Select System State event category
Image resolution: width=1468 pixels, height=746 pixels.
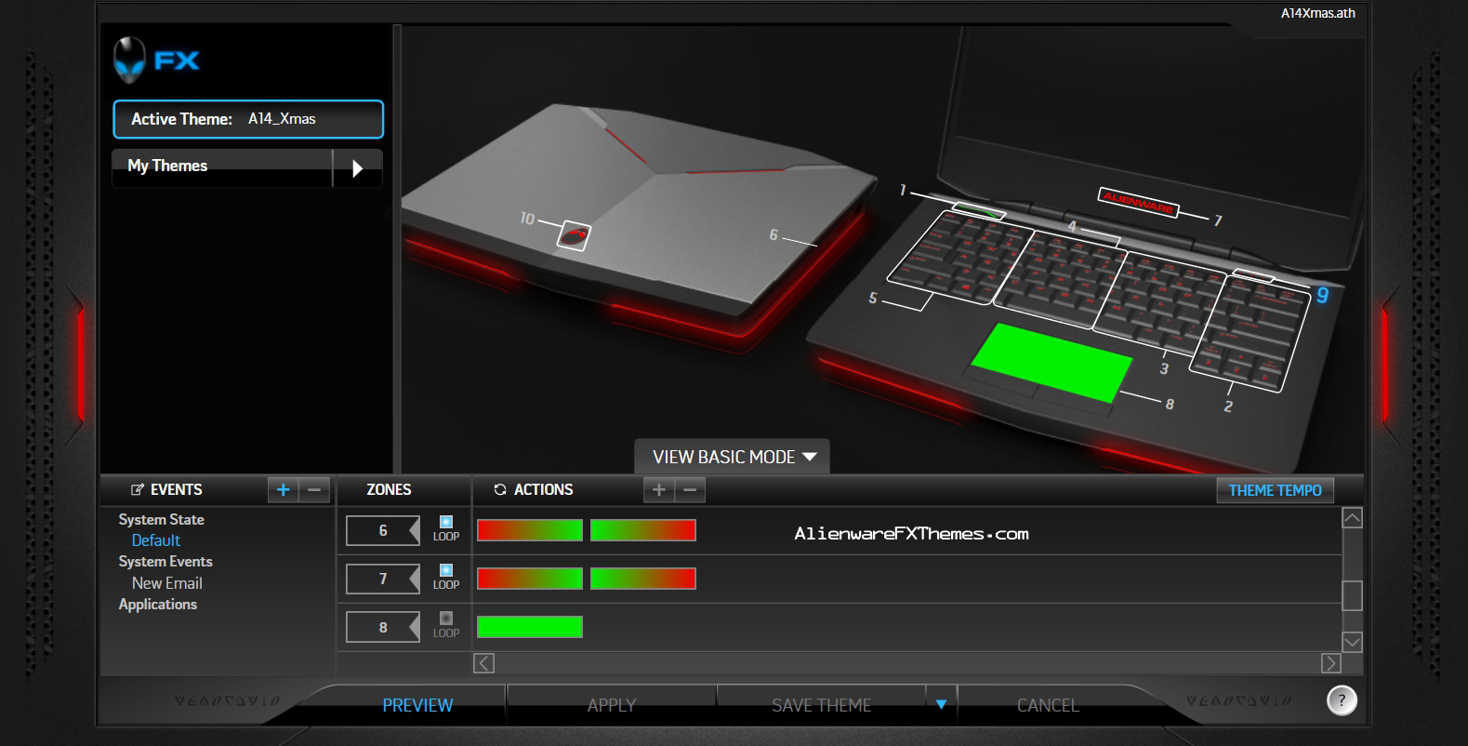tap(161, 519)
